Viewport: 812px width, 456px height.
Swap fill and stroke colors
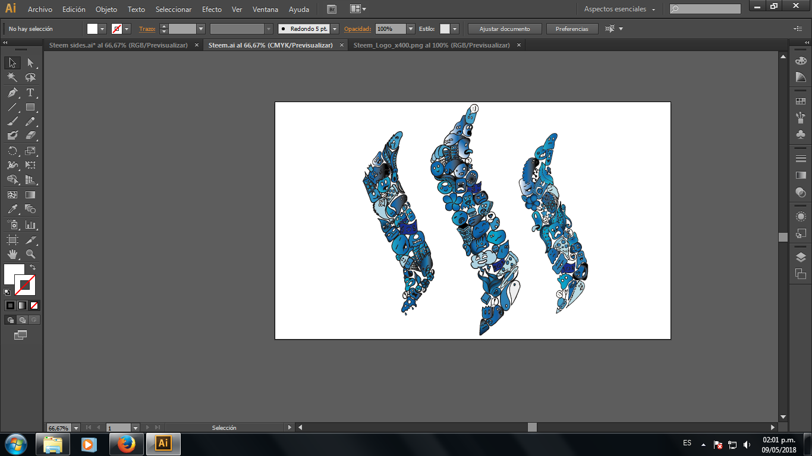pos(33,268)
